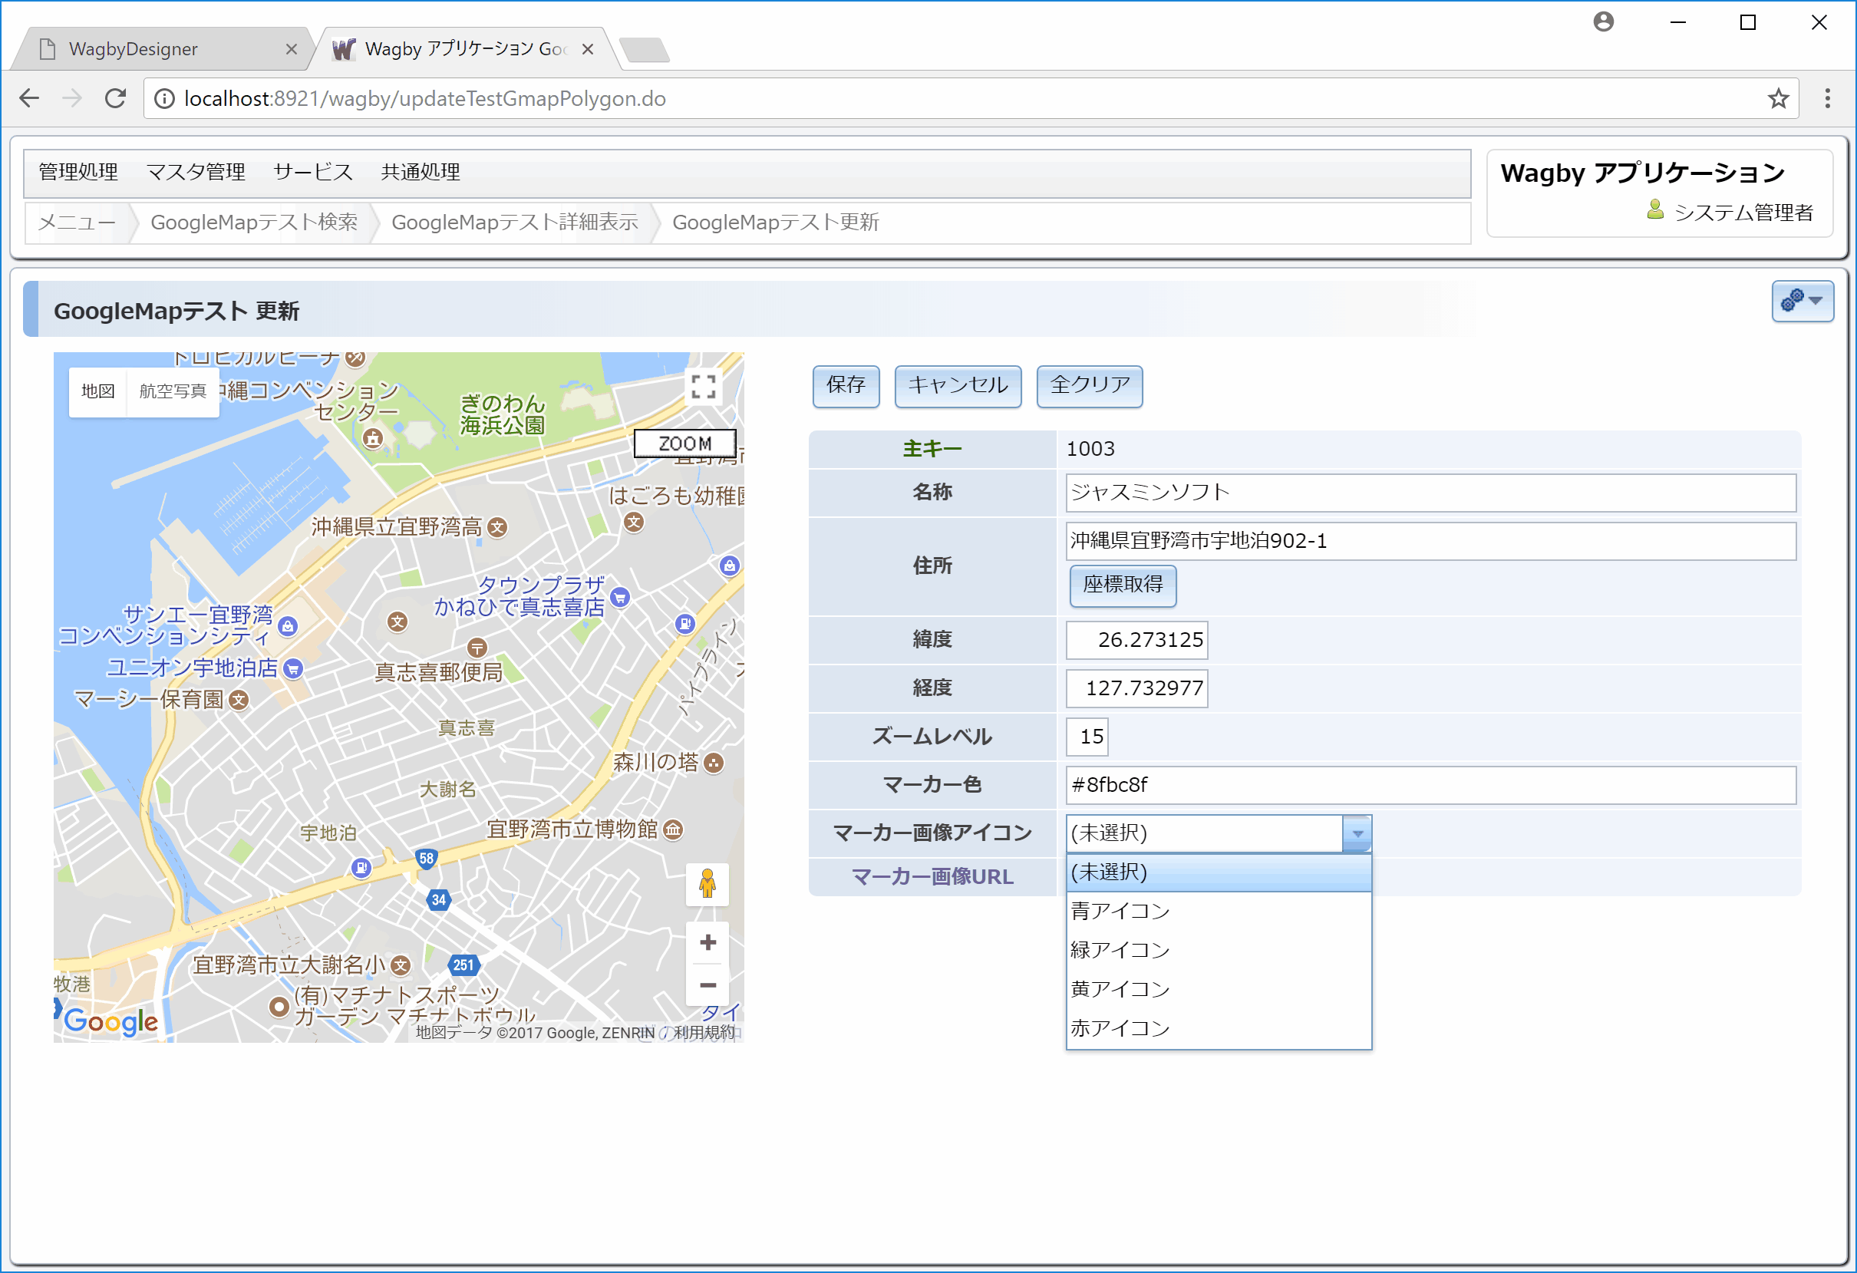Image resolution: width=1857 pixels, height=1273 pixels.
Task: Open 共通処理 menu
Action: click(421, 172)
